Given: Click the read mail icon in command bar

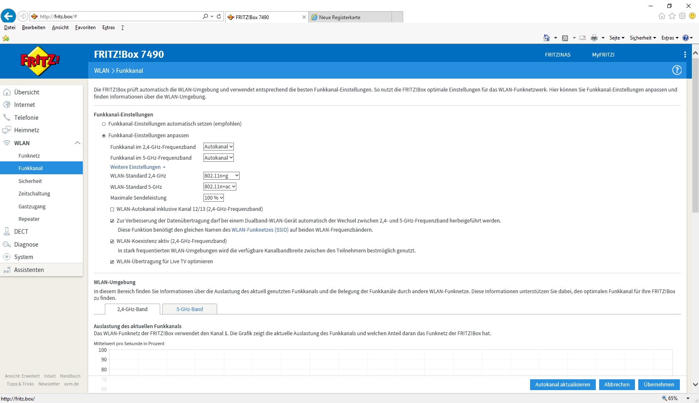Looking at the screenshot, I should (x=582, y=38).
